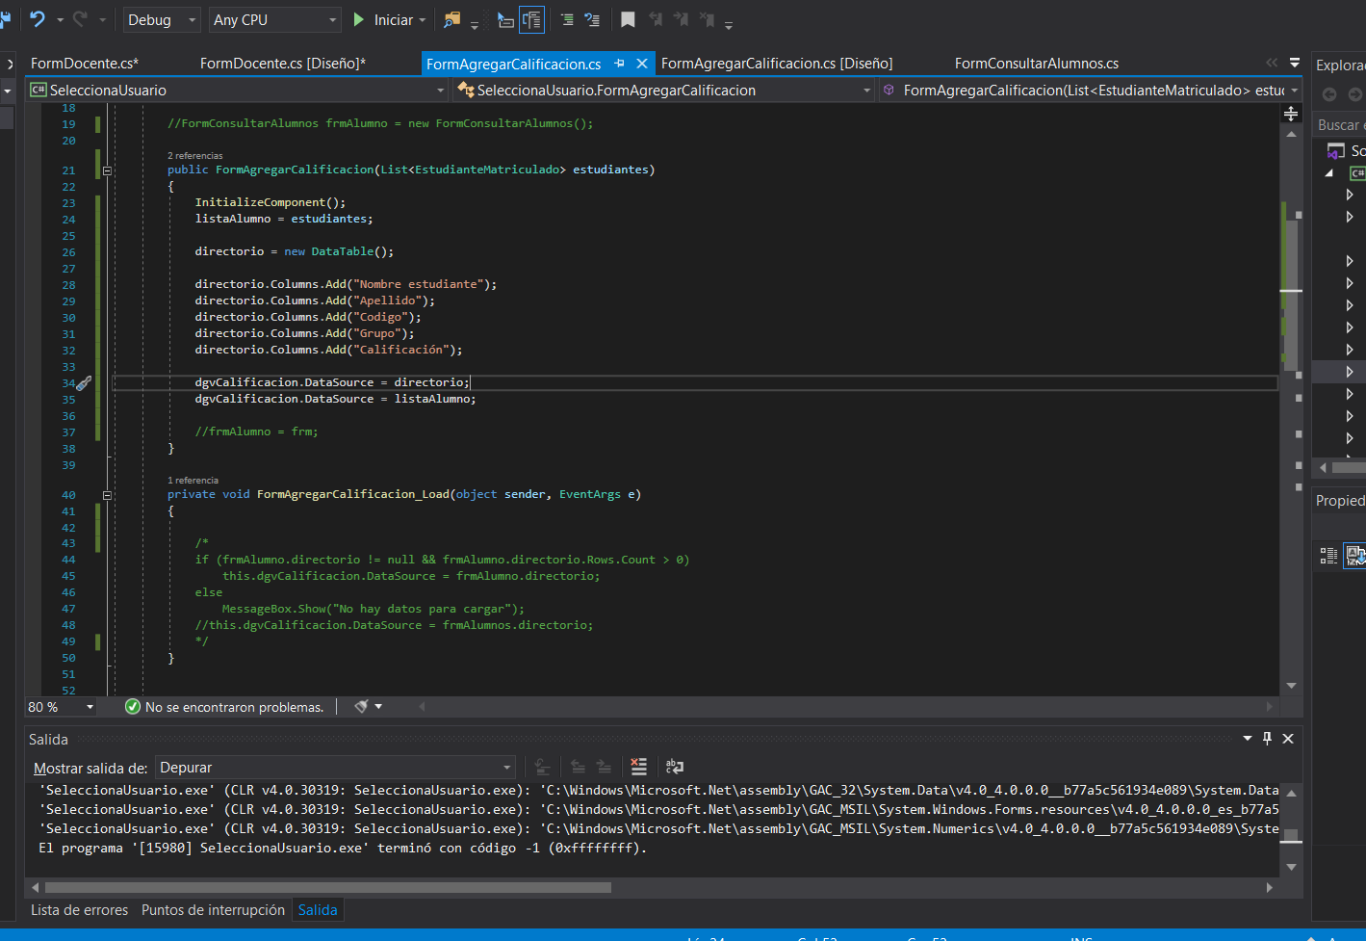Open the Any CPU platform dropdown

(x=276, y=20)
